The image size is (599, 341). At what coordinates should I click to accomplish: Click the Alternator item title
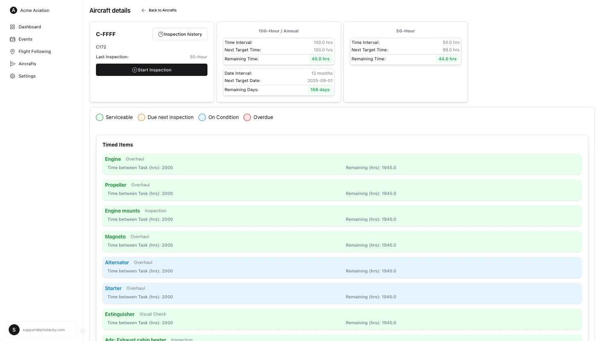pyautogui.click(x=117, y=263)
